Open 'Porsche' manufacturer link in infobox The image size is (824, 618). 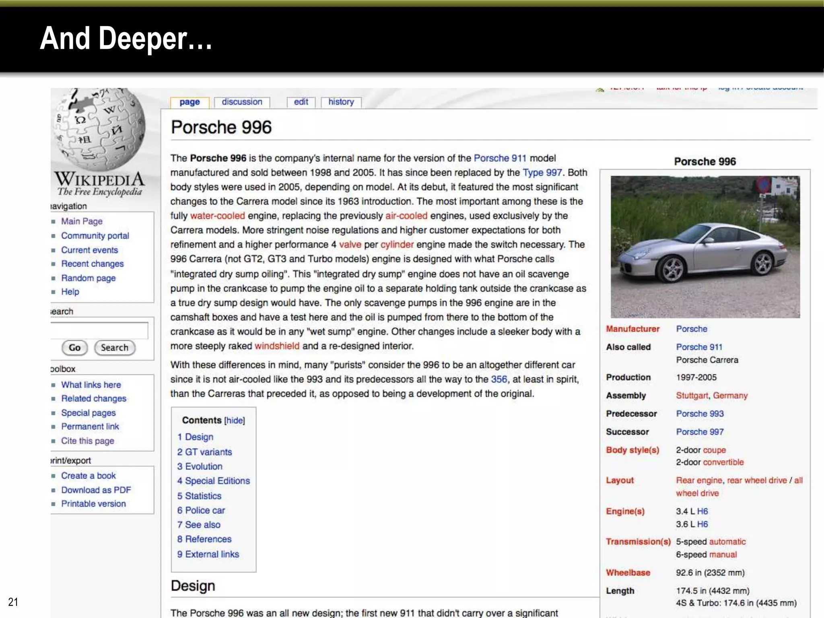692,329
